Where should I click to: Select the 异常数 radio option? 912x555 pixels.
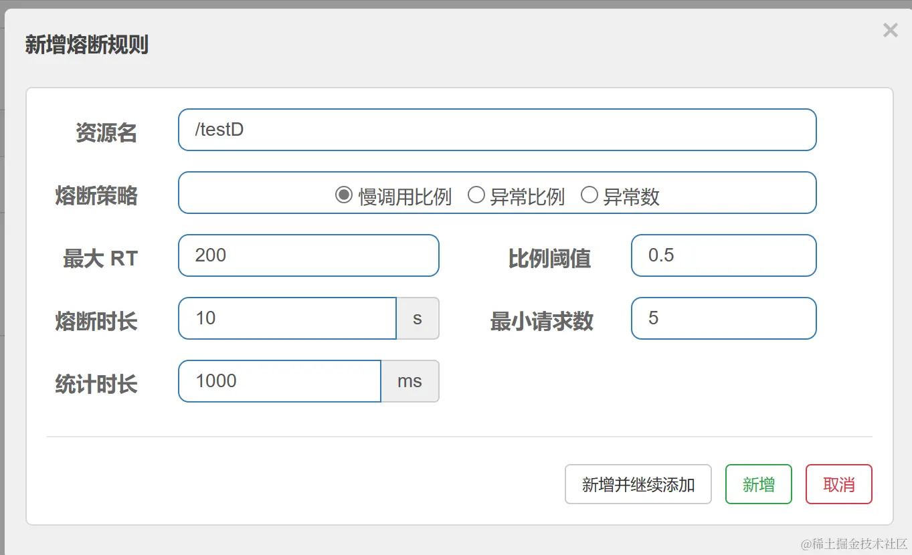point(589,195)
